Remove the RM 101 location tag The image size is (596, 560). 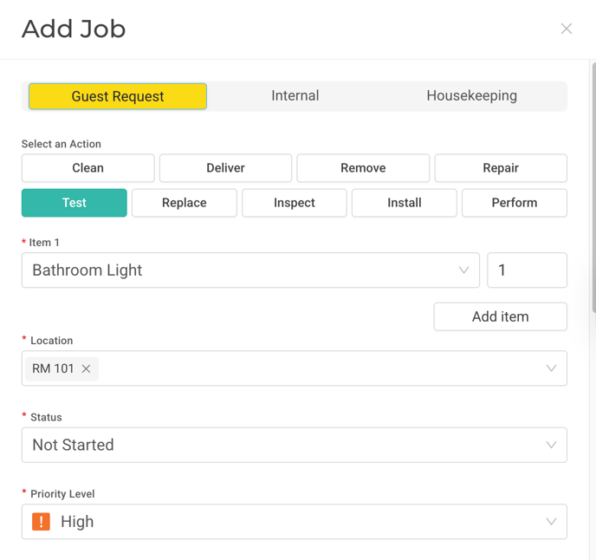pos(86,368)
